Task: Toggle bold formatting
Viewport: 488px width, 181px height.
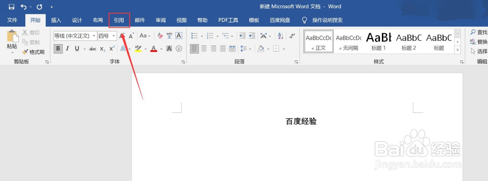Action: coord(58,48)
